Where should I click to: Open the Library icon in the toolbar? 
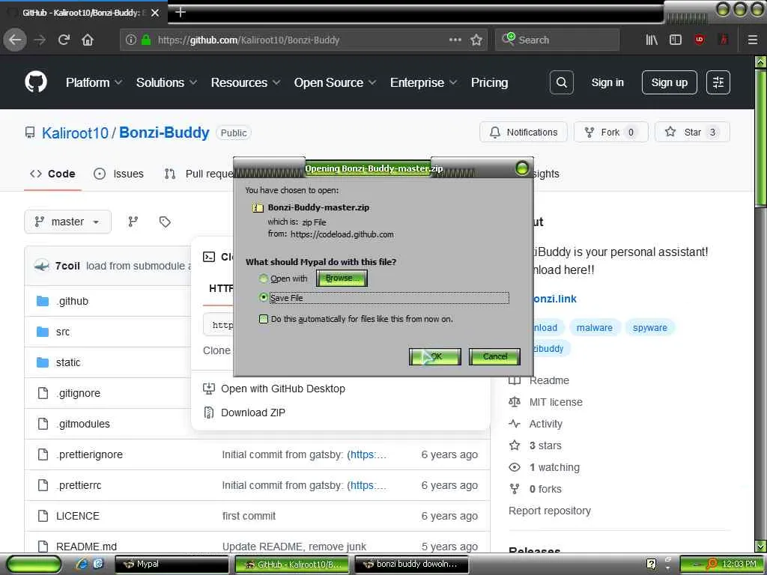[x=652, y=40]
